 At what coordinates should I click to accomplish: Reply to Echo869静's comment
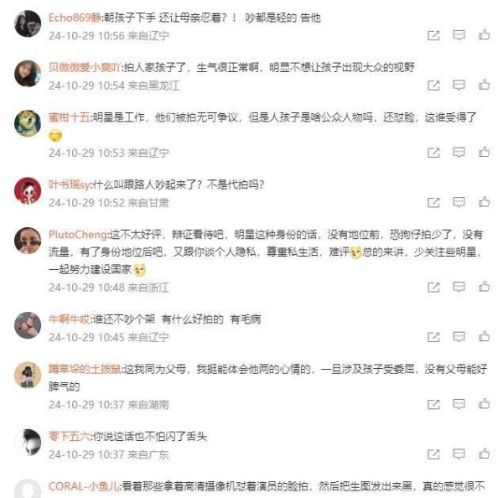[459, 35]
